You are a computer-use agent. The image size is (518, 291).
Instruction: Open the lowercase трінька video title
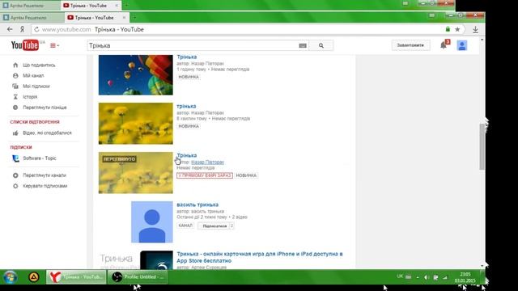[x=186, y=106]
